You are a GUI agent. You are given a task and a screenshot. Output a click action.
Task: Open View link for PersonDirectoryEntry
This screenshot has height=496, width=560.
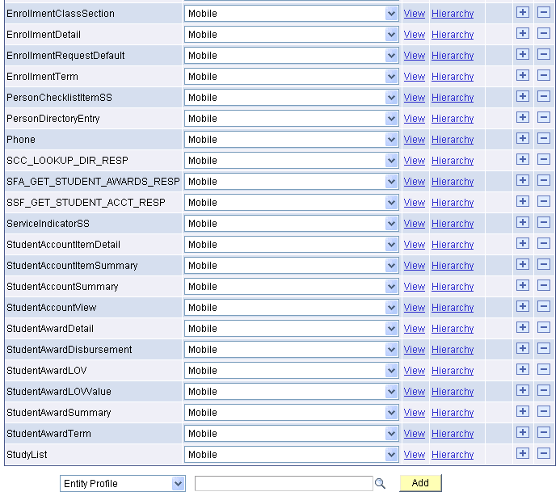(415, 119)
